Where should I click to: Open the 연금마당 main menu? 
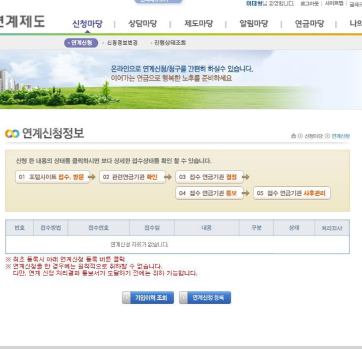pyautogui.click(x=309, y=24)
